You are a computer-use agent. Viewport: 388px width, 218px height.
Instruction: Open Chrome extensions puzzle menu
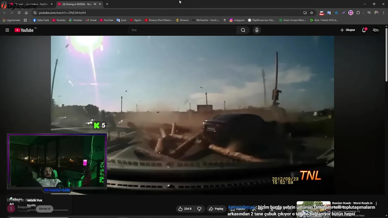click(x=358, y=13)
